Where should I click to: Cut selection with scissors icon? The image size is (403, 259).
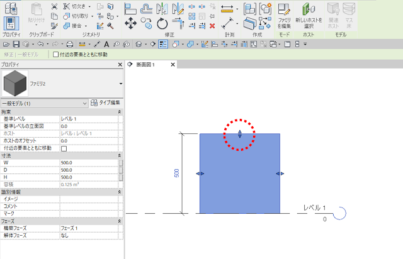pyautogui.click(x=54, y=6)
